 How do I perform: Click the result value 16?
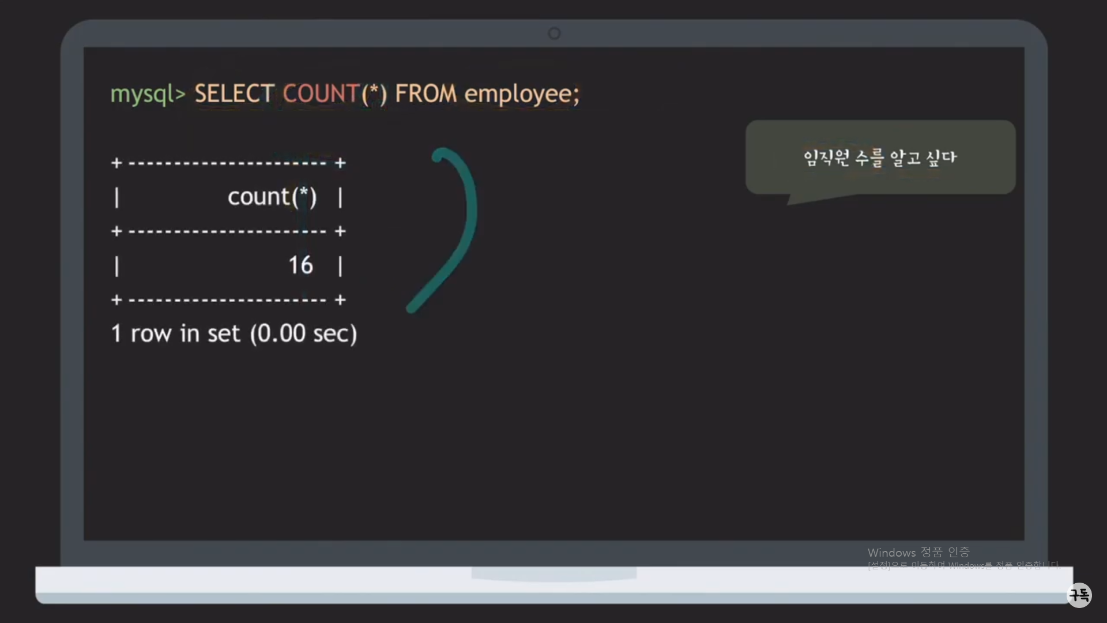tap(300, 265)
